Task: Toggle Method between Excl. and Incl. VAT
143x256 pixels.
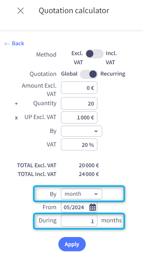Action: tap(94, 54)
